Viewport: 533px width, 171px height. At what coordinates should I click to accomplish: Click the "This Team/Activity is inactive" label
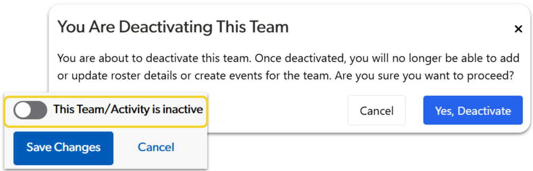coord(128,110)
